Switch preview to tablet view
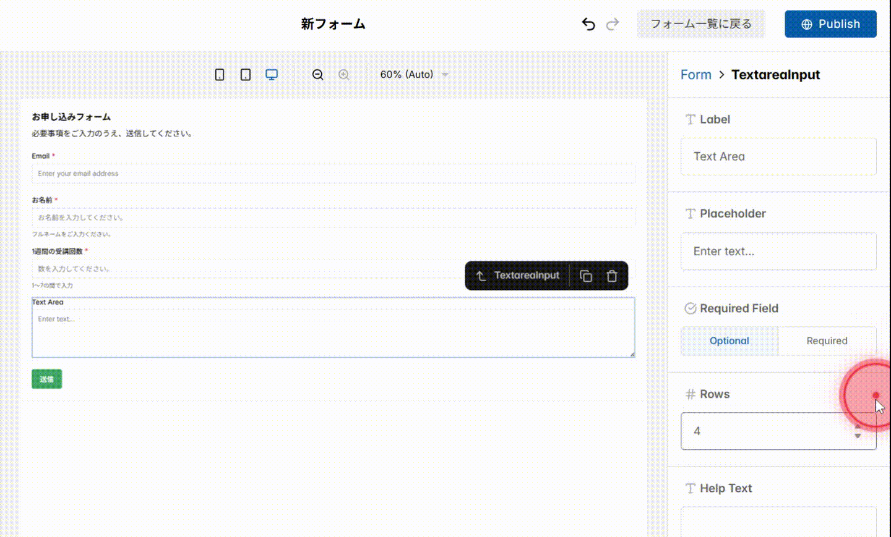 [245, 74]
